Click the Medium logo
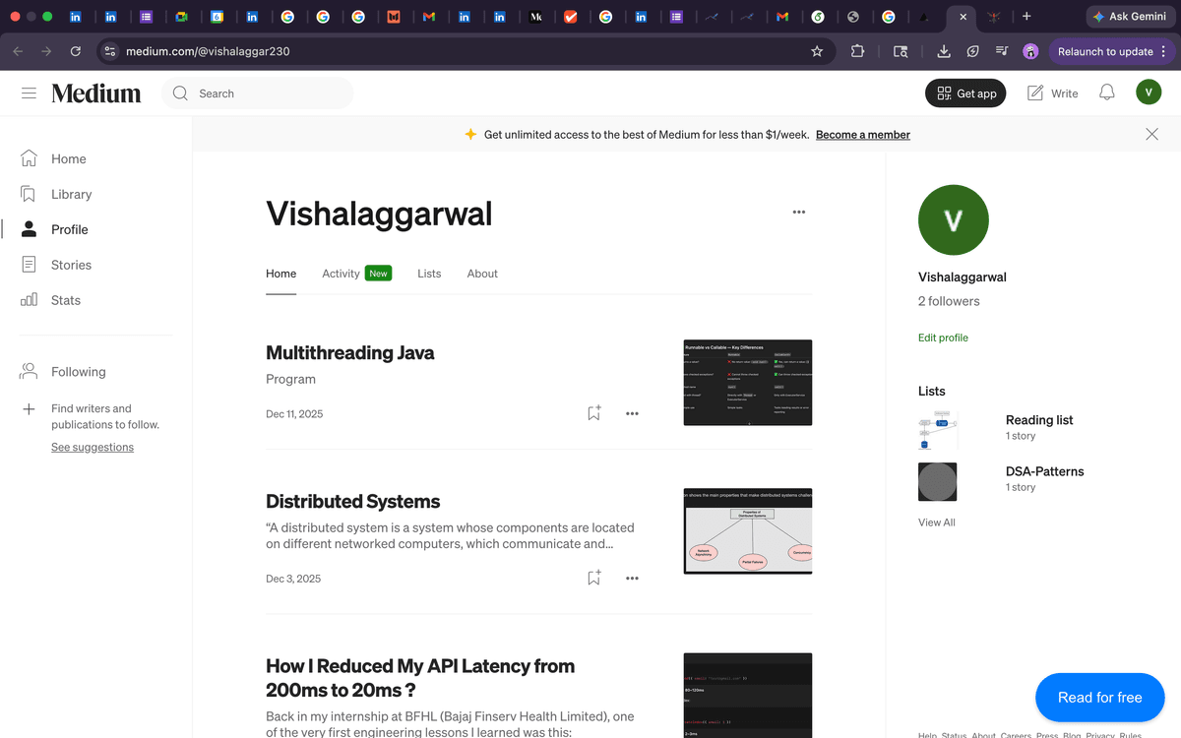The width and height of the screenshot is (1181, 738). (96, 93)
